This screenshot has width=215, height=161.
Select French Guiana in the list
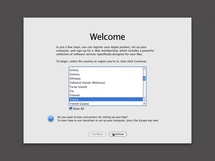point(106,103)
